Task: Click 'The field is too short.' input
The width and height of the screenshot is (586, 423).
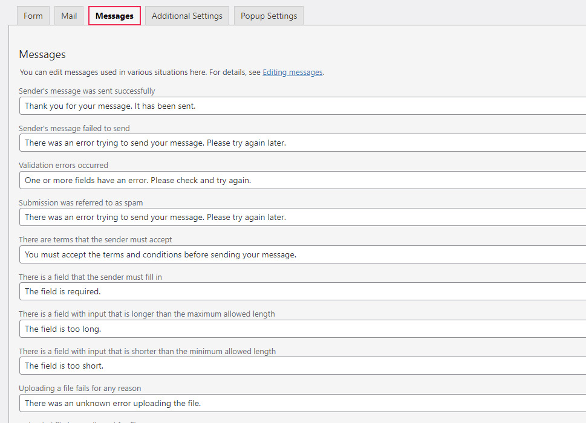Action: click(242, 366)
